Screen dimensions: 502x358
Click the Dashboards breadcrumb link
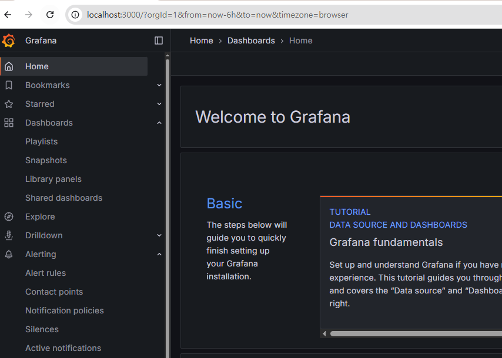[x=251, y=40]
